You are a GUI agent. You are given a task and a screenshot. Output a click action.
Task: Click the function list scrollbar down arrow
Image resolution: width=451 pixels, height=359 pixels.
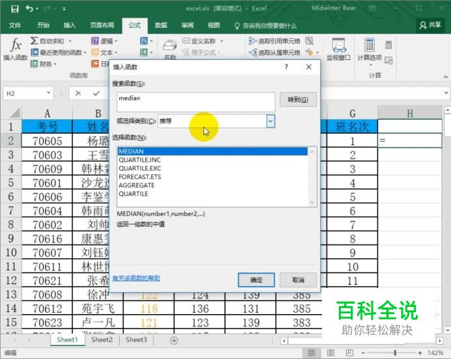point(312,203)
